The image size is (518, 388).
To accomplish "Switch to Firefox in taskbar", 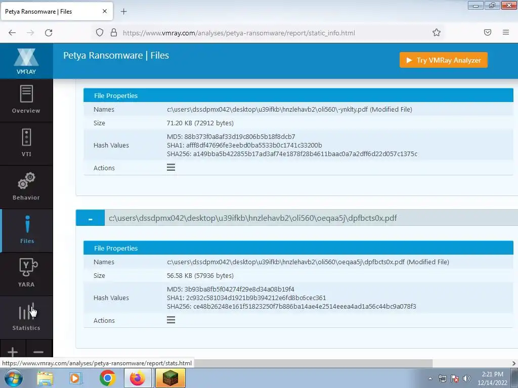I will 138,378.
